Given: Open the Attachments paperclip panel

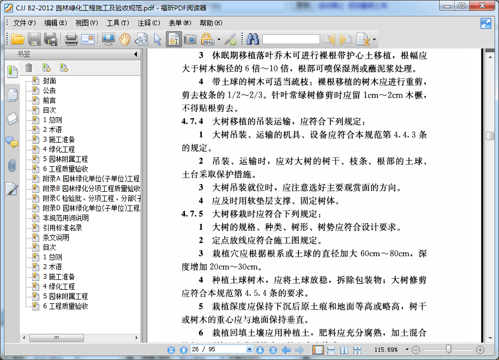Looking at the screenshot, I should 12,166.
